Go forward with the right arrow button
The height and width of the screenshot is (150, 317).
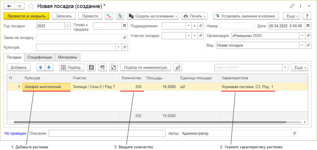click(19, 6)
